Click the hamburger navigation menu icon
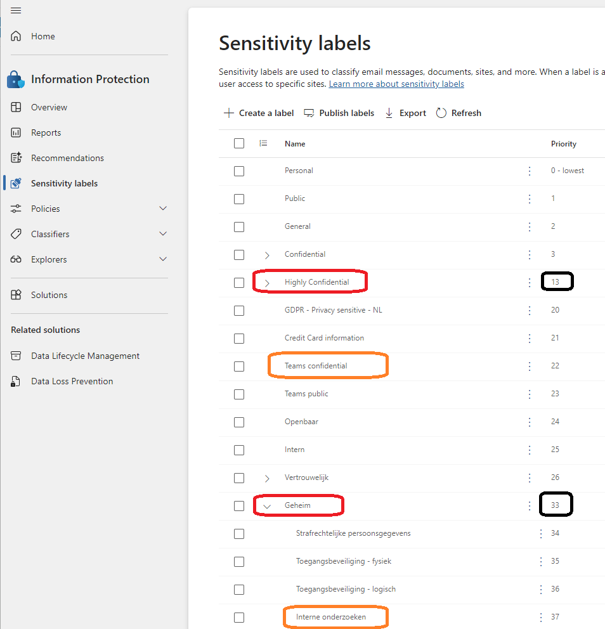Viewport: 605px width, 629px height. 16,11
